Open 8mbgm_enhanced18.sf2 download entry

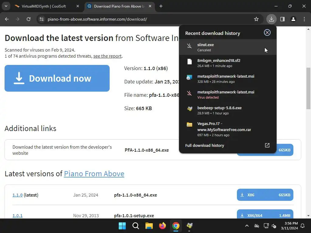click(x=228, y=63)
